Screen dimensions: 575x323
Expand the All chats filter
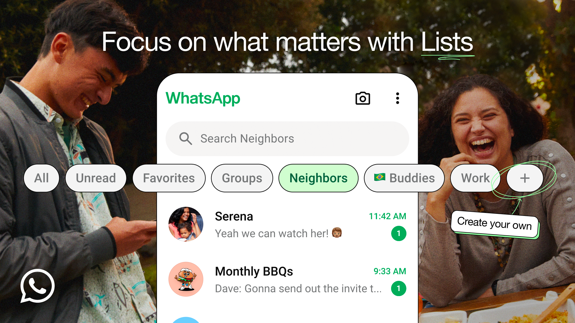pos(41,178)
